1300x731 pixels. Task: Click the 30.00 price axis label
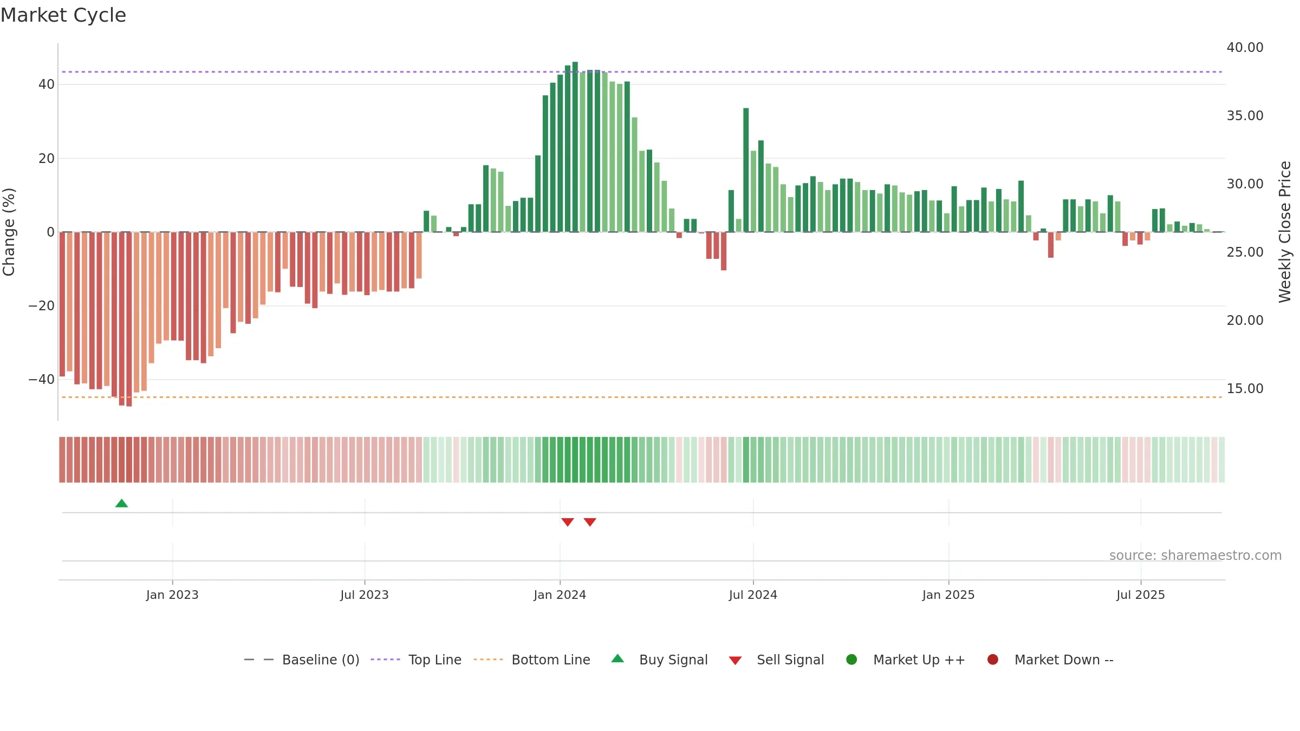click(x=1245, y=184)
